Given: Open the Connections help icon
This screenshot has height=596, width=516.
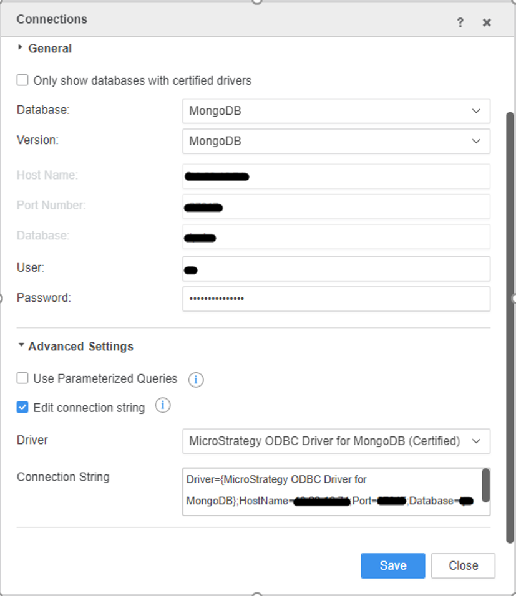Looking at the screenshot, I should (460, 22).
